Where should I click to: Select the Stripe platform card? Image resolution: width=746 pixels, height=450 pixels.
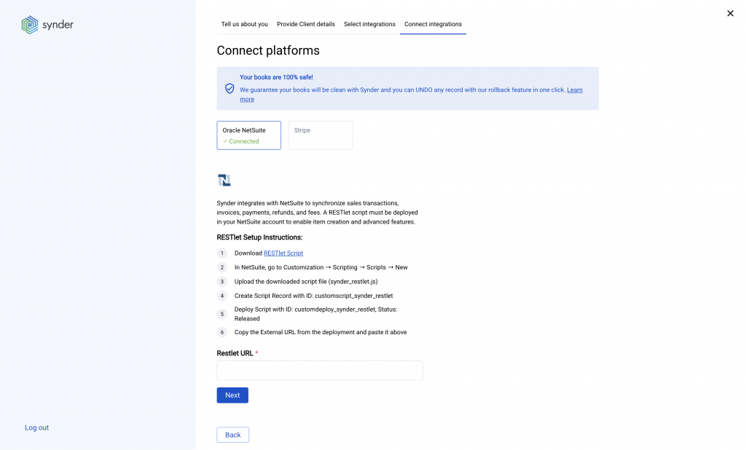coord(321,135)
